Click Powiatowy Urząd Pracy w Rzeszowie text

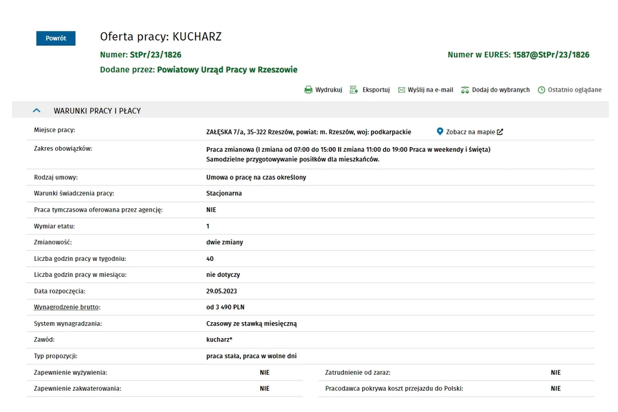tap(227, 70)
